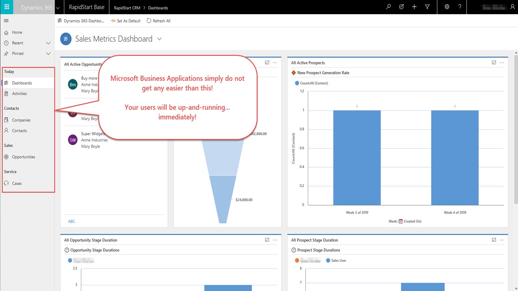Expand the Recent items chevron
Viewport: 518px width, 291px height.
pos(48,43)
